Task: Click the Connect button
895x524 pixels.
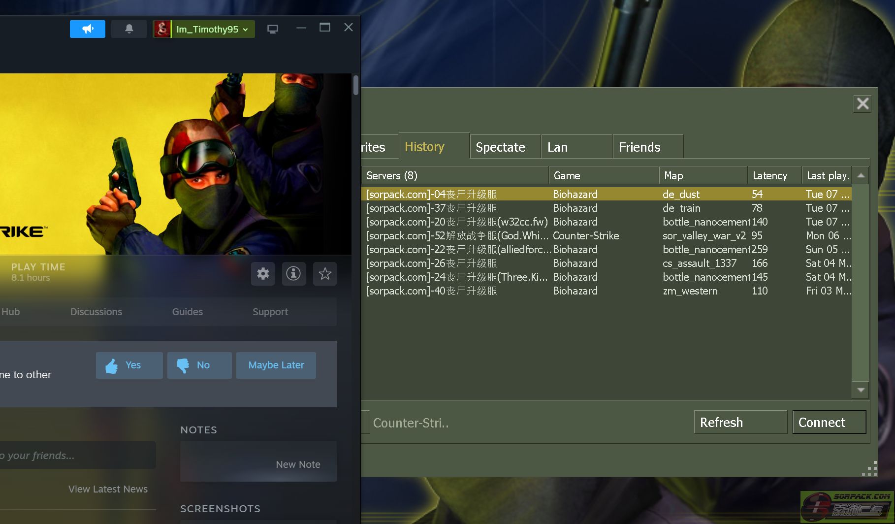Action: 829,422
